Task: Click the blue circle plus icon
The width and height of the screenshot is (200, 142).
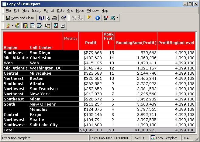Action: (98, 18)
